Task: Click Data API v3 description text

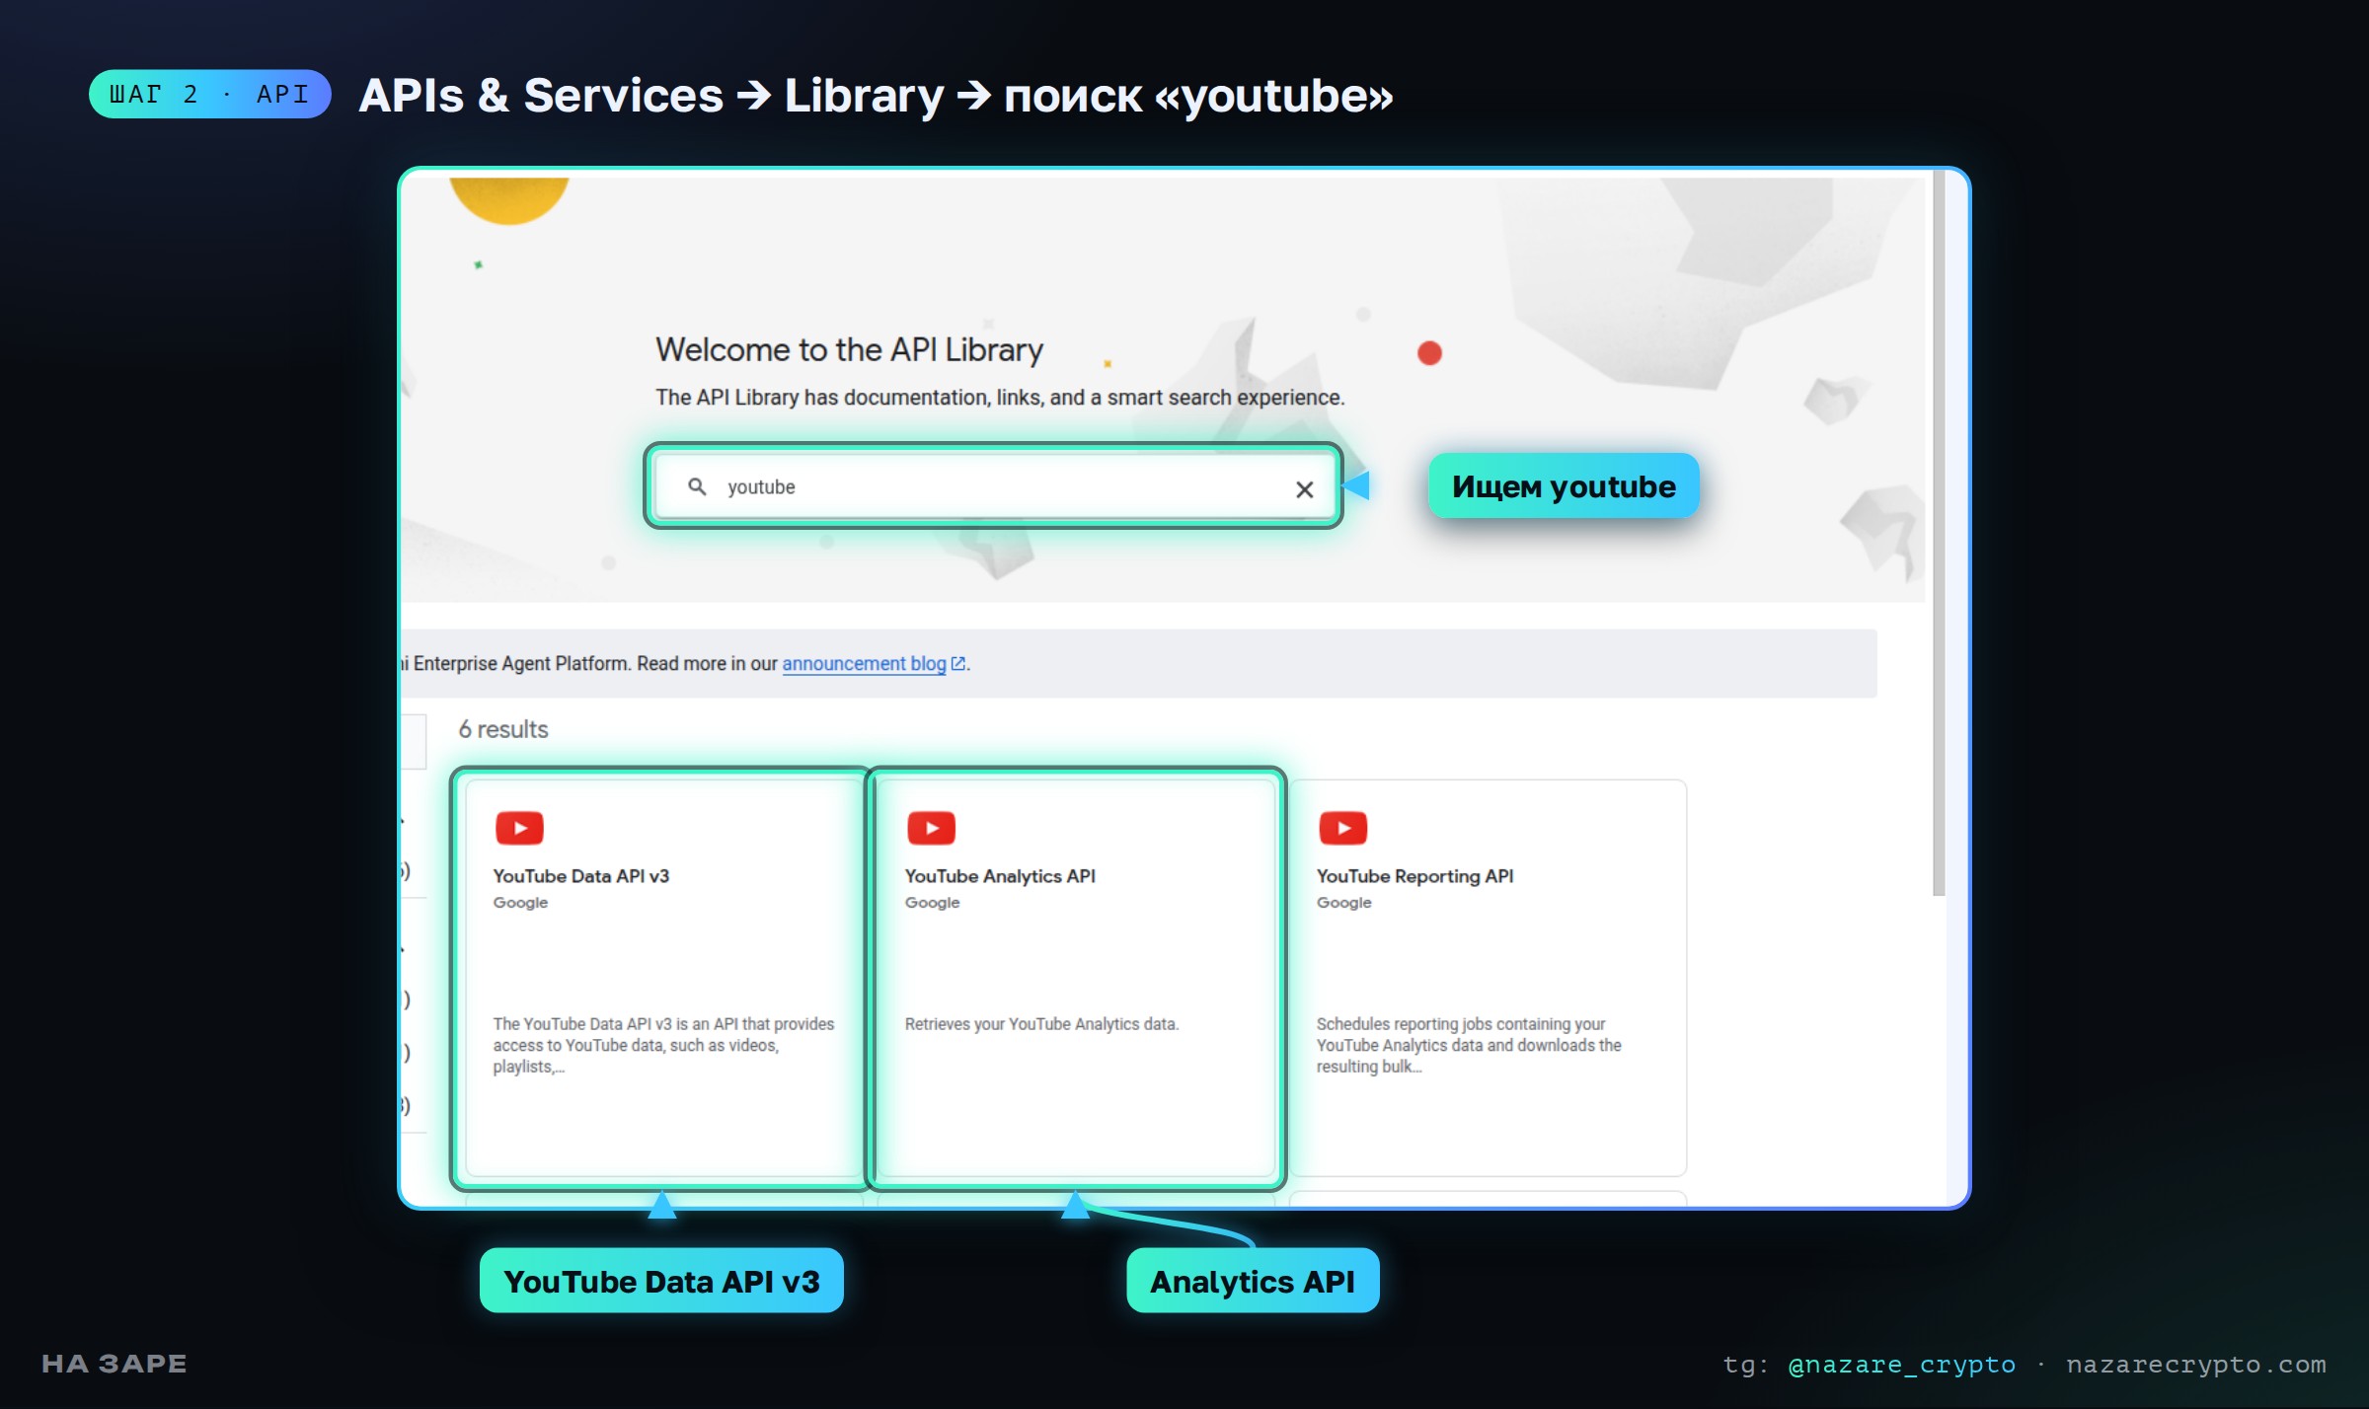Action: point(663,1045)
